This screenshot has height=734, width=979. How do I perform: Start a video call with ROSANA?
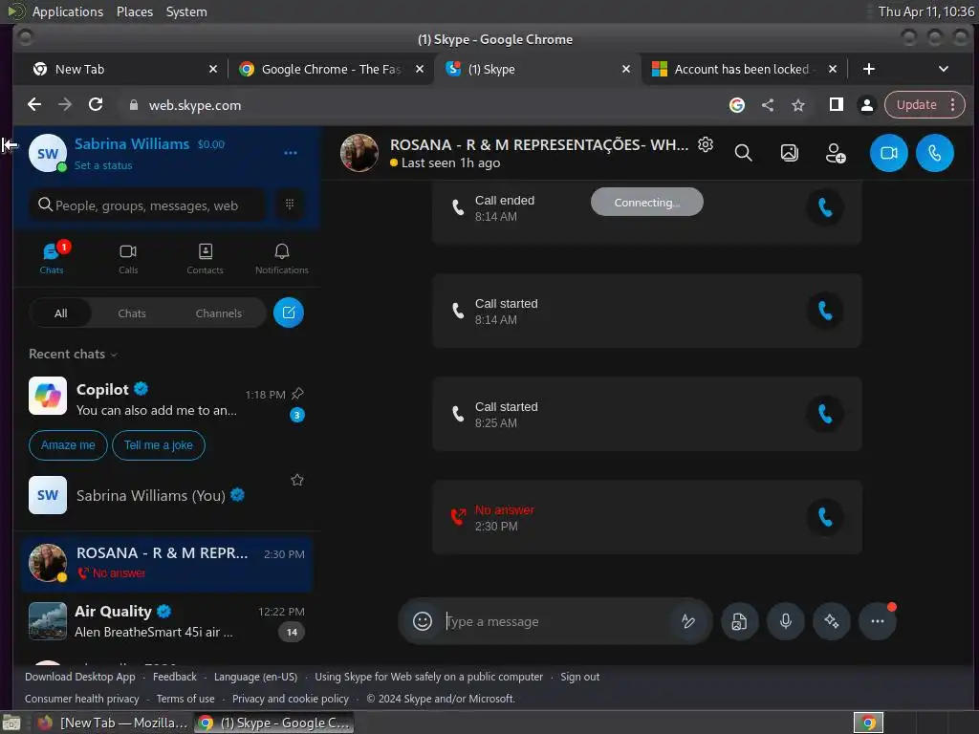pos(888,153)
